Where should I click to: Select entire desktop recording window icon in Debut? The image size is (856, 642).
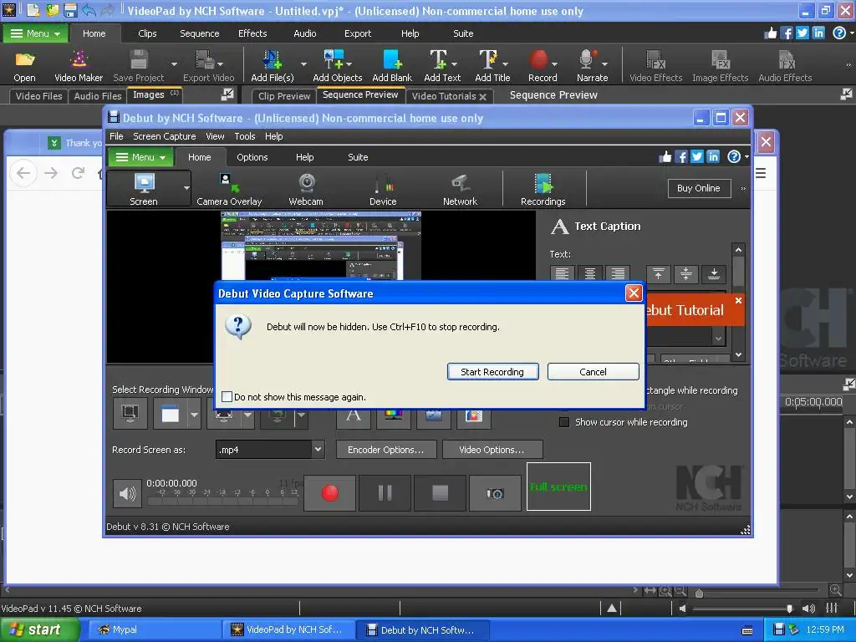(130, 413)
